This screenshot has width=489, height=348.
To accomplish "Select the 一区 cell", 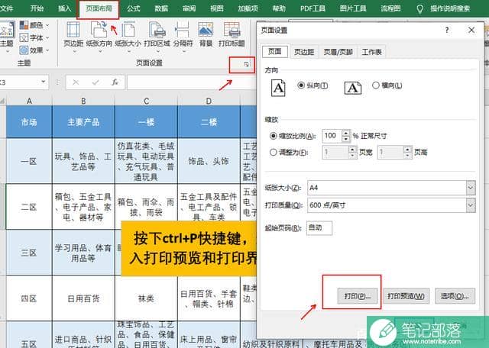I will click(29, 161).
